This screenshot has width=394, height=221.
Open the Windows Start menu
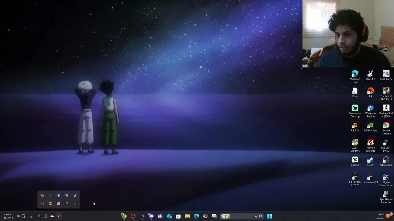(x=269, y=216)
